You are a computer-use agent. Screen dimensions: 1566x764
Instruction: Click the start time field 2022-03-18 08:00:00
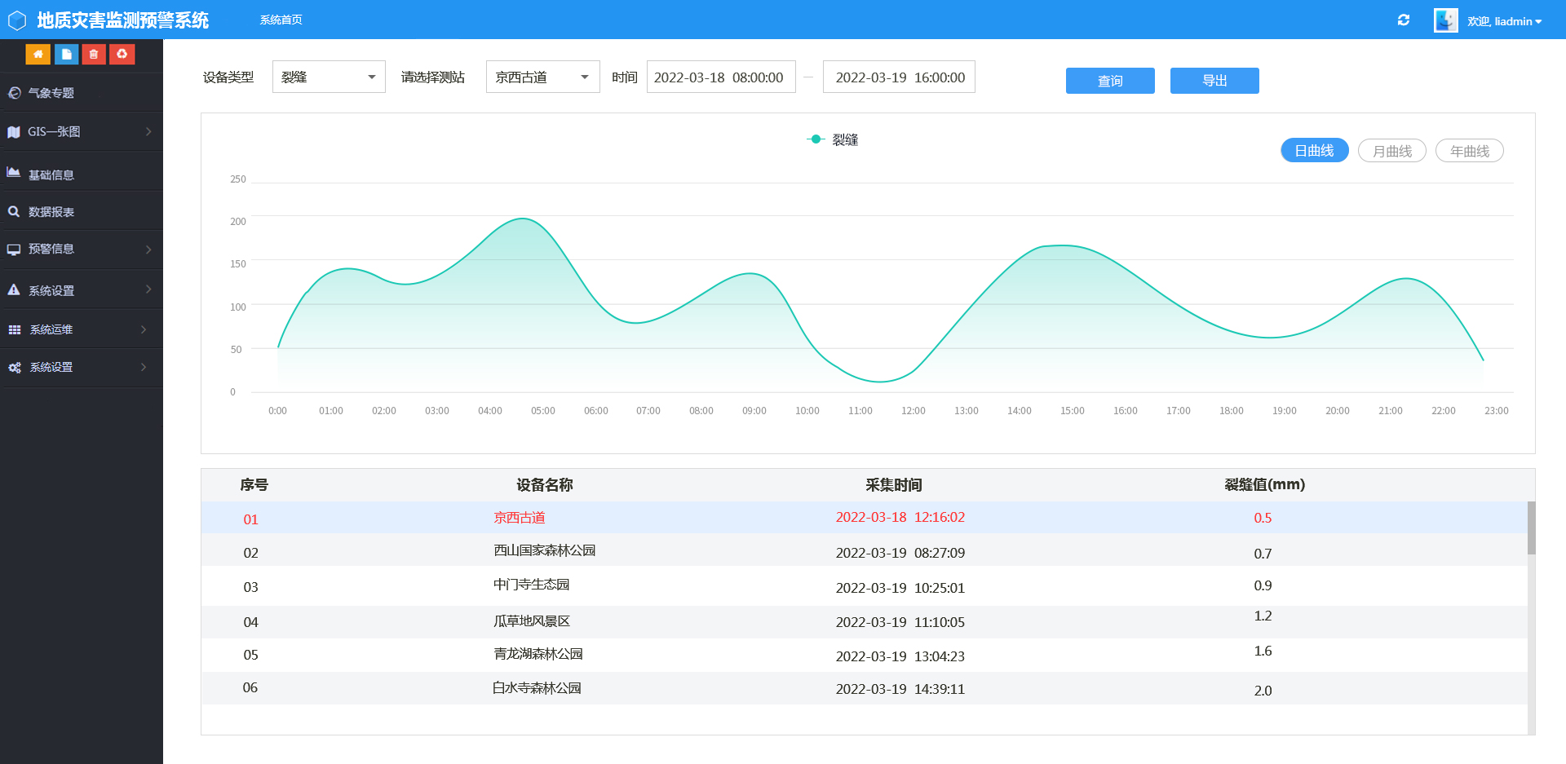720,77
